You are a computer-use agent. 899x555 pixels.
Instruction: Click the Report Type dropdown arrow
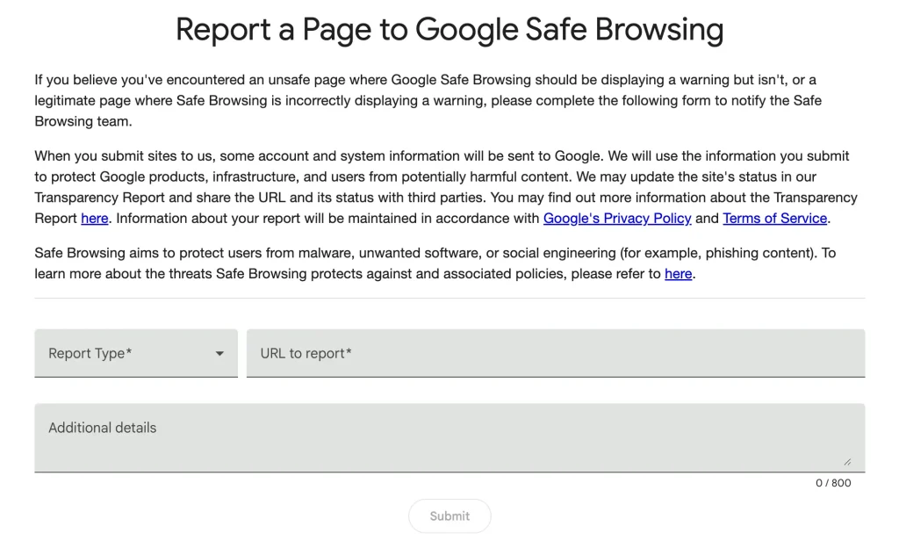219,354
